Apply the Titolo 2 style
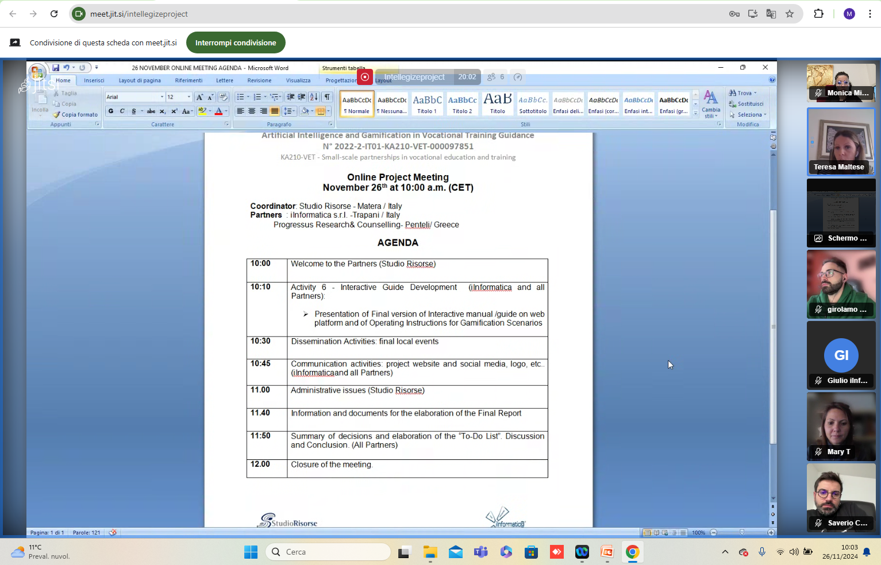The width and height of the screenshot is (881, 565). click(x=462, y=104)
